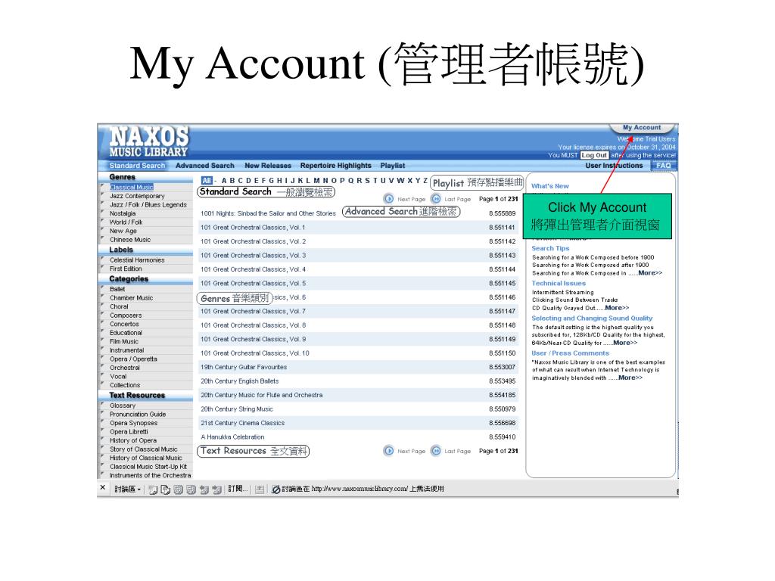775x581 pixels.
Task: Click 'Searching for a Work Composed before 1900'
Action: pos(593,257)
